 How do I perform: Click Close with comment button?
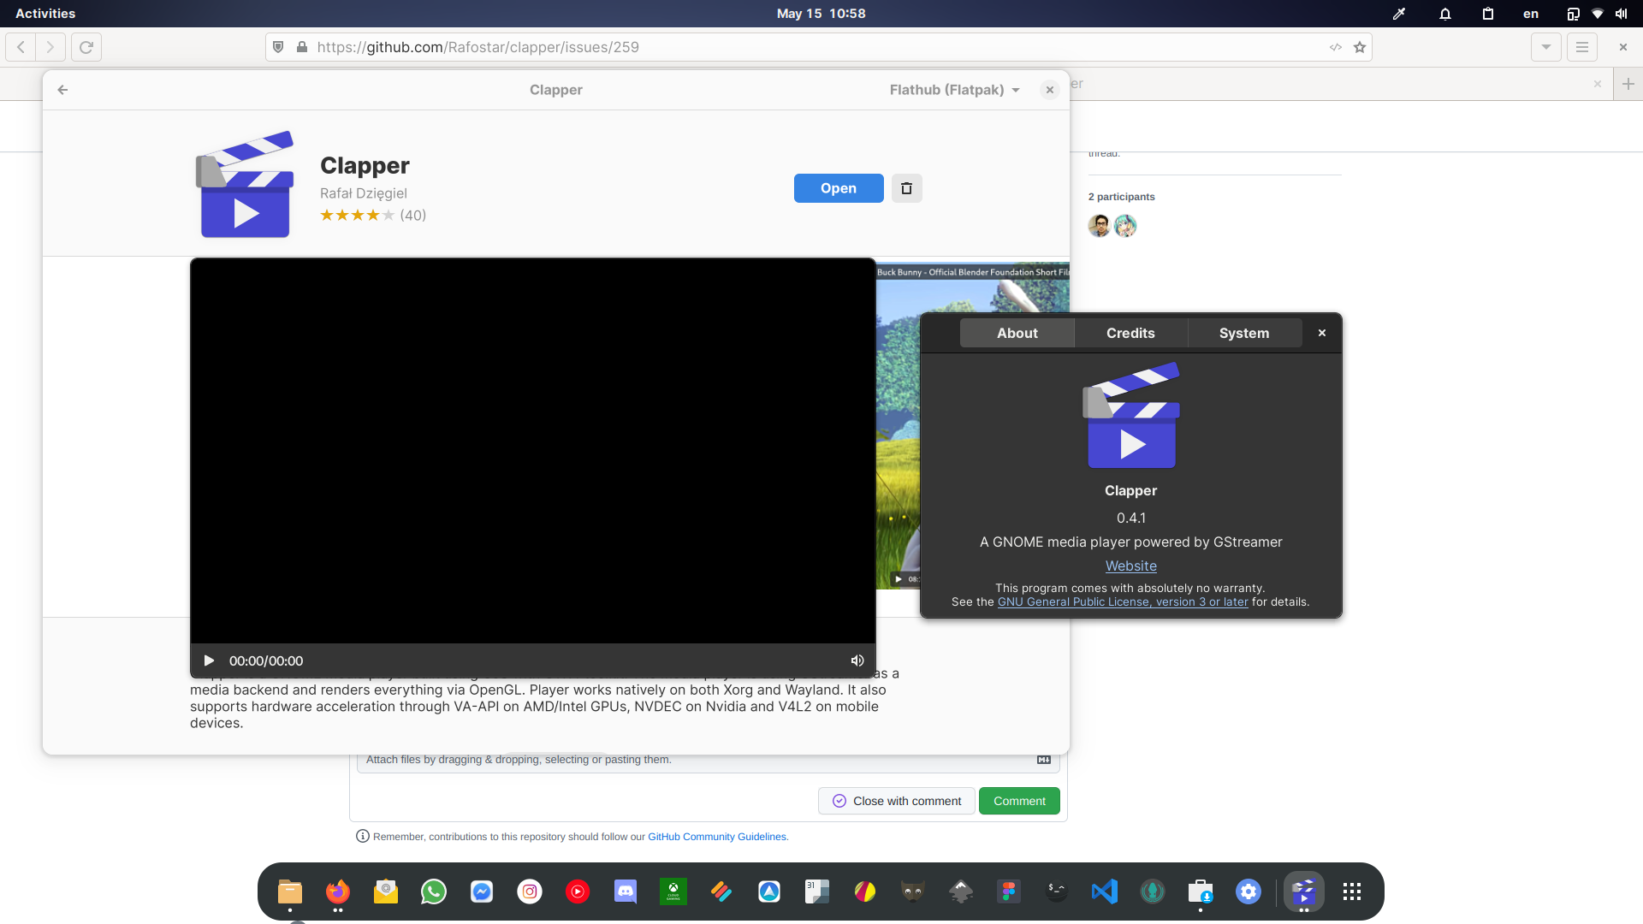point(897,801)
